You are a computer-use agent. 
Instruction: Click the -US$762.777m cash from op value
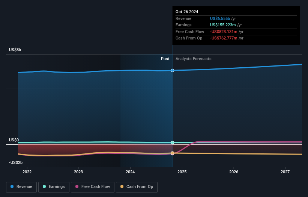point(224,38)
